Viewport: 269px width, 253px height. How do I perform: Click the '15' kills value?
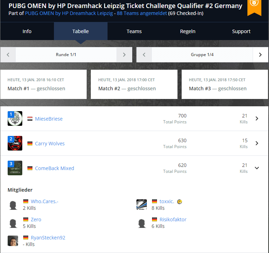coord(245,140)
